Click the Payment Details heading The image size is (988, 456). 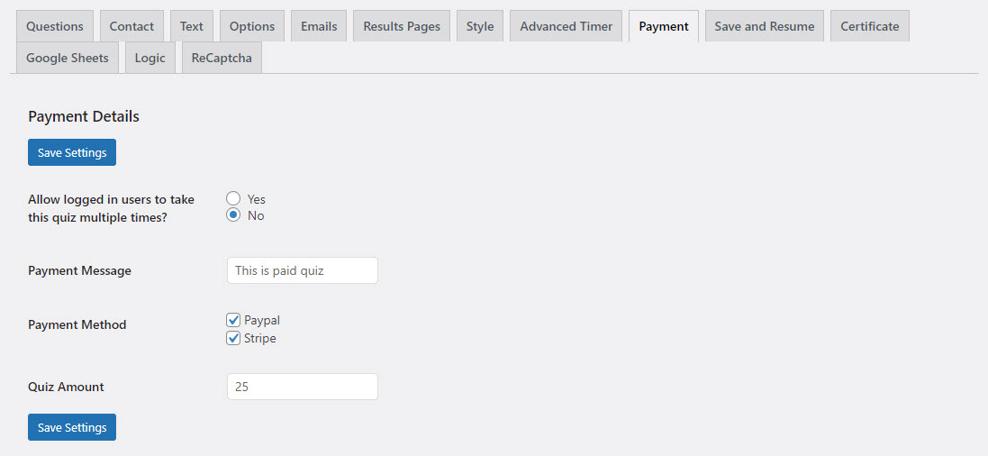coord(84,116)
